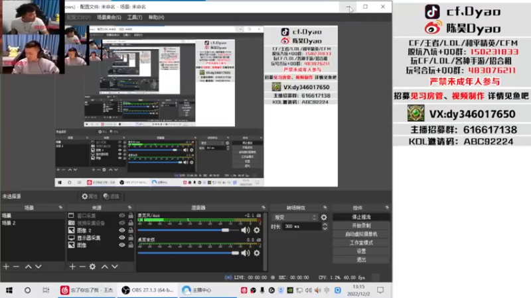Open the 工具(T) menu
This screenshot has width=531, height=298.
pyautogui.click(x=135, y=17)
